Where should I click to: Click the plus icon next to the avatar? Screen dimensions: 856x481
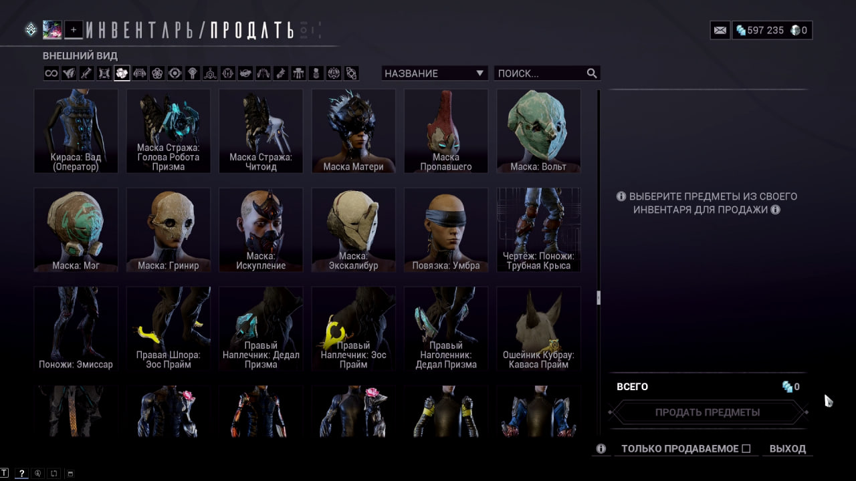74,29
